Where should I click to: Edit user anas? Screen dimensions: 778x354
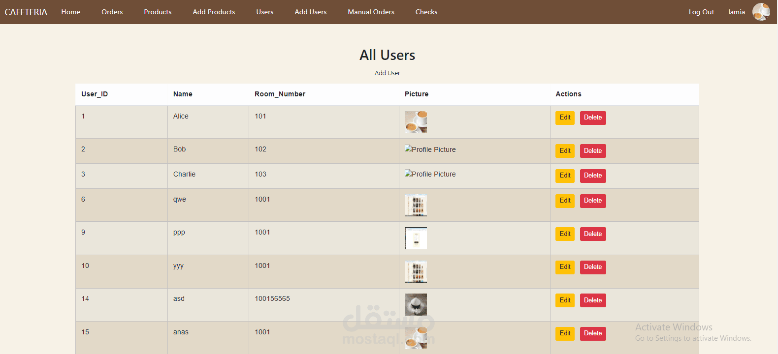(x=565, y=333)
